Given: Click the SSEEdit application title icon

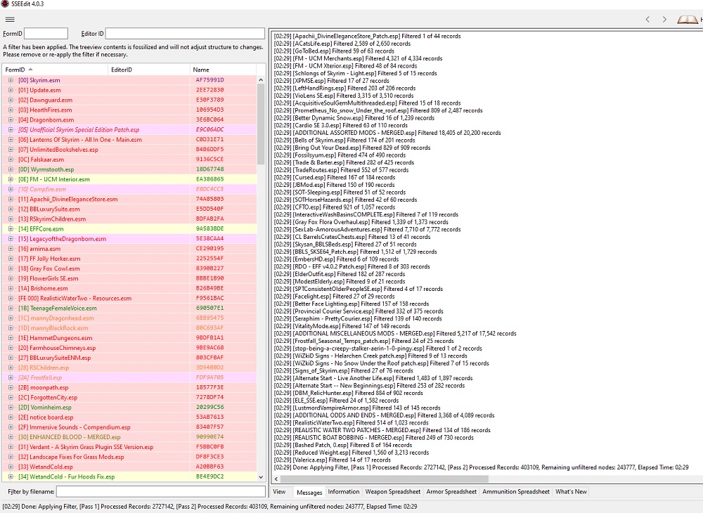Looking at the screenshot, I should point(5,4).
